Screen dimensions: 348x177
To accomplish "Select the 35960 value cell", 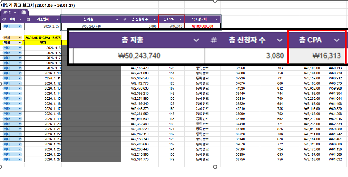I will click(240, 68).
